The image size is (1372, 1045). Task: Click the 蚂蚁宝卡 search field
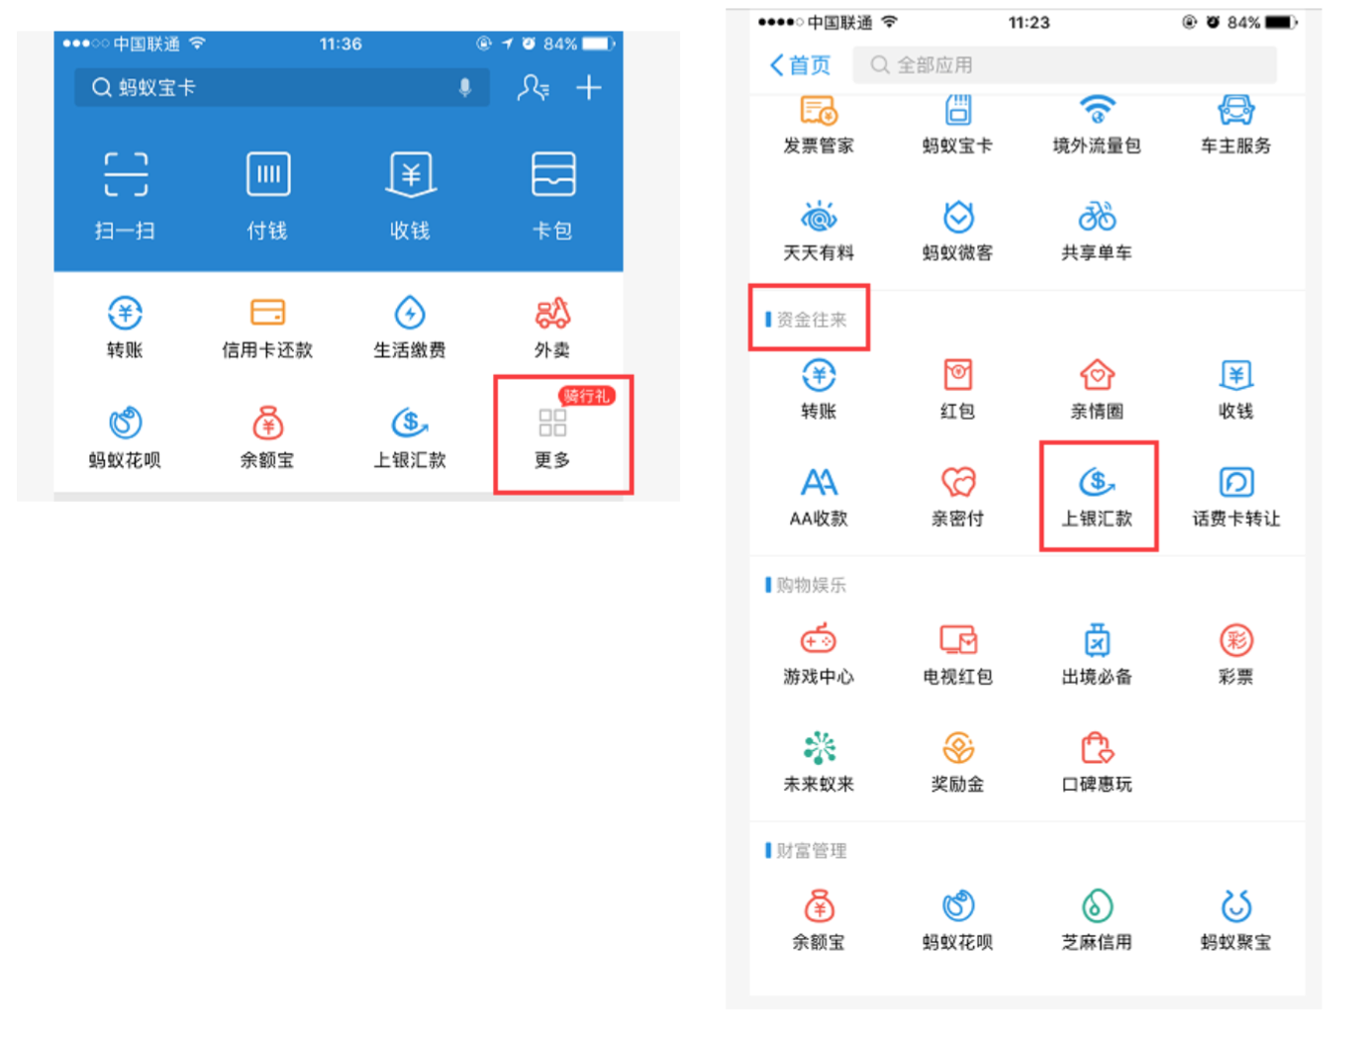[282, 88]
